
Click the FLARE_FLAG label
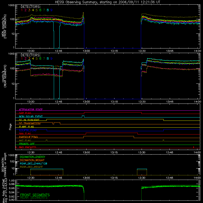click(26, 127)
